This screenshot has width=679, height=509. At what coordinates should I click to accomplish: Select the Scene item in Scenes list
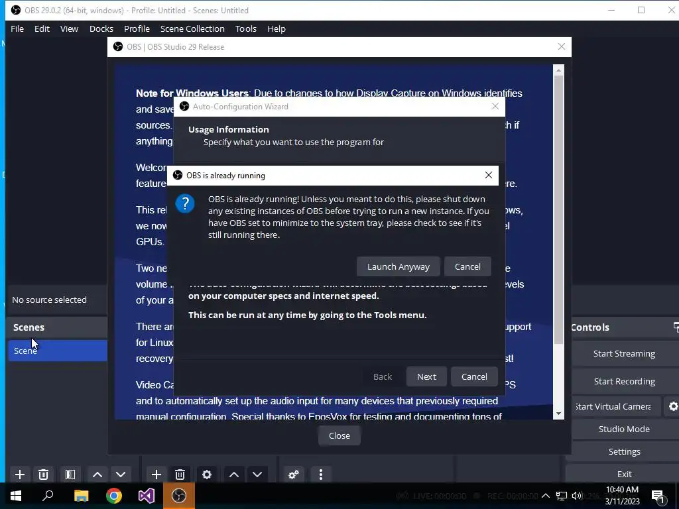pyautogui.click(x=58, y=351)
